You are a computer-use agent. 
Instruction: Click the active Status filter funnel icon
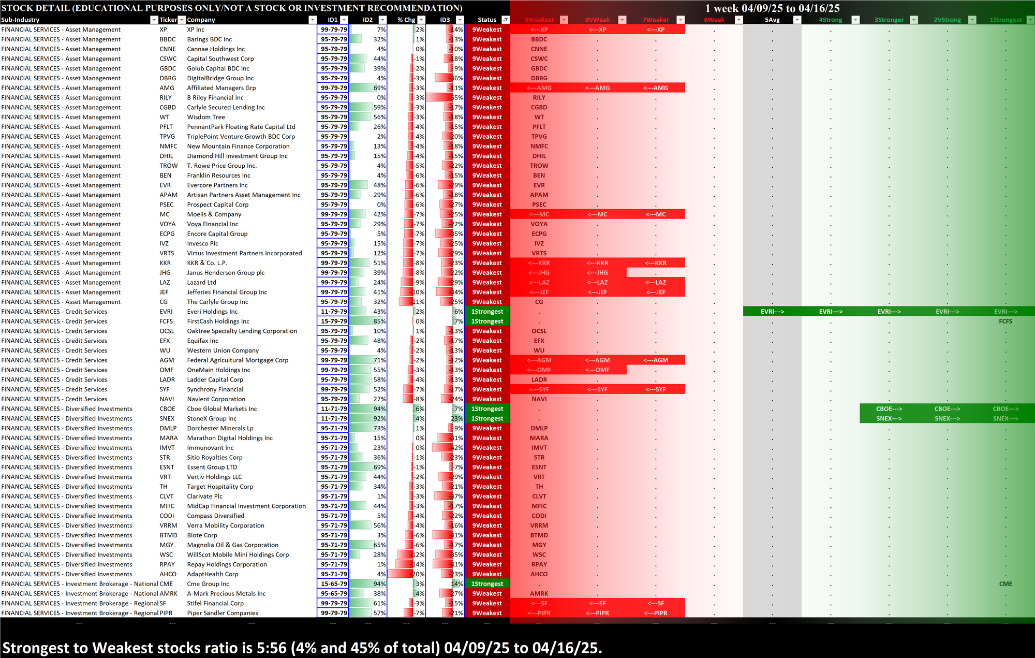(506, 20)
